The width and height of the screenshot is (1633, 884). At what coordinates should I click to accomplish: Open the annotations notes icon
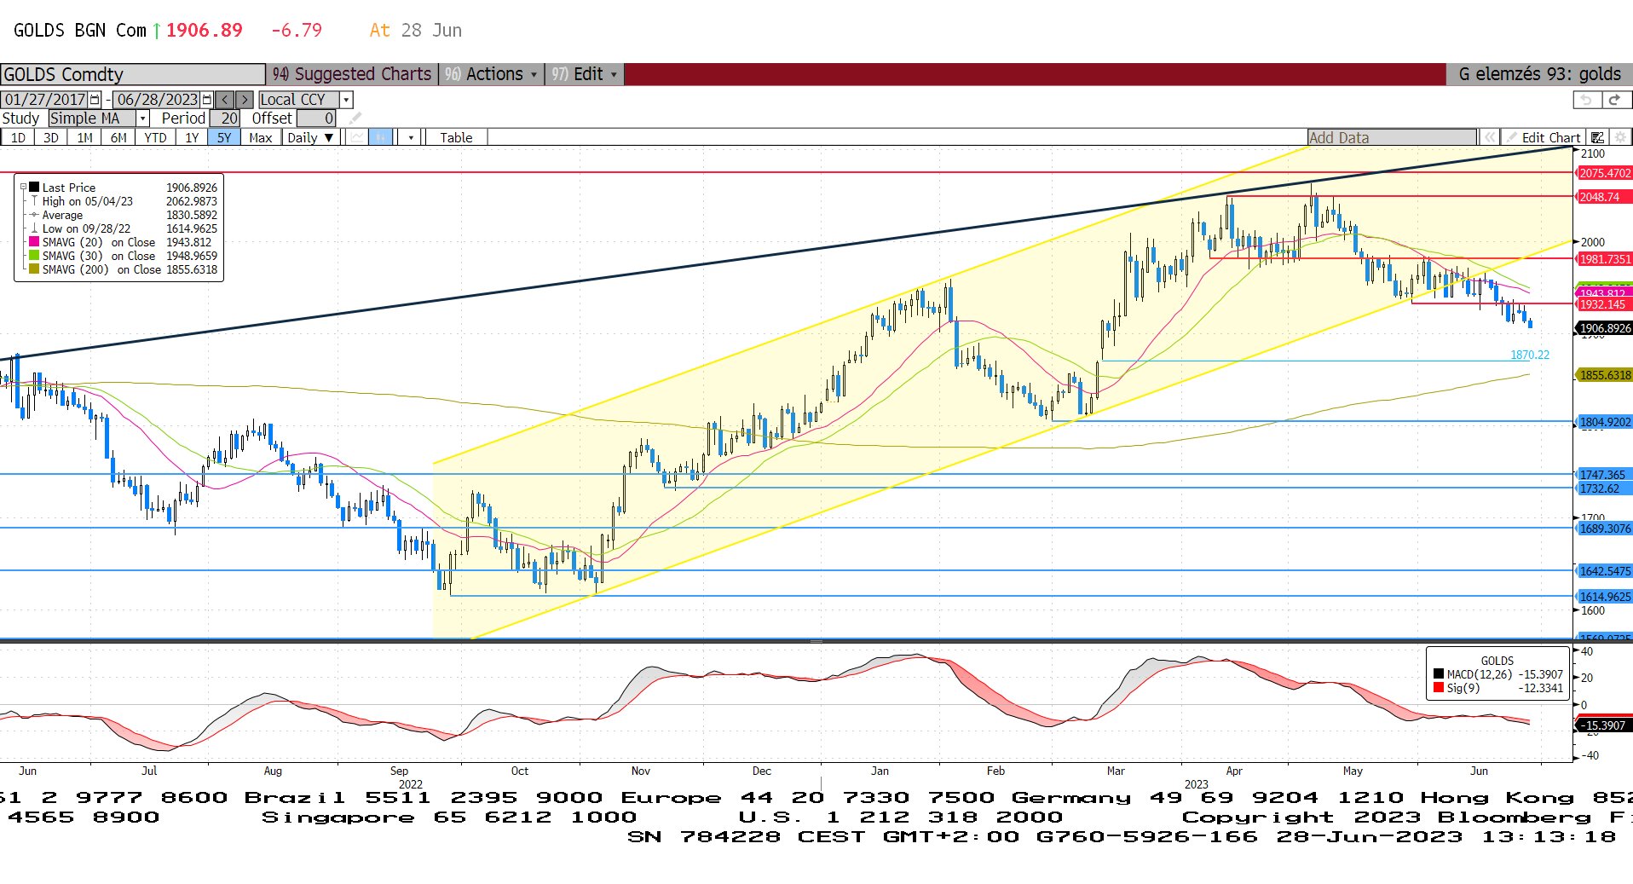pyautogui.click(x=1598, y=137)
